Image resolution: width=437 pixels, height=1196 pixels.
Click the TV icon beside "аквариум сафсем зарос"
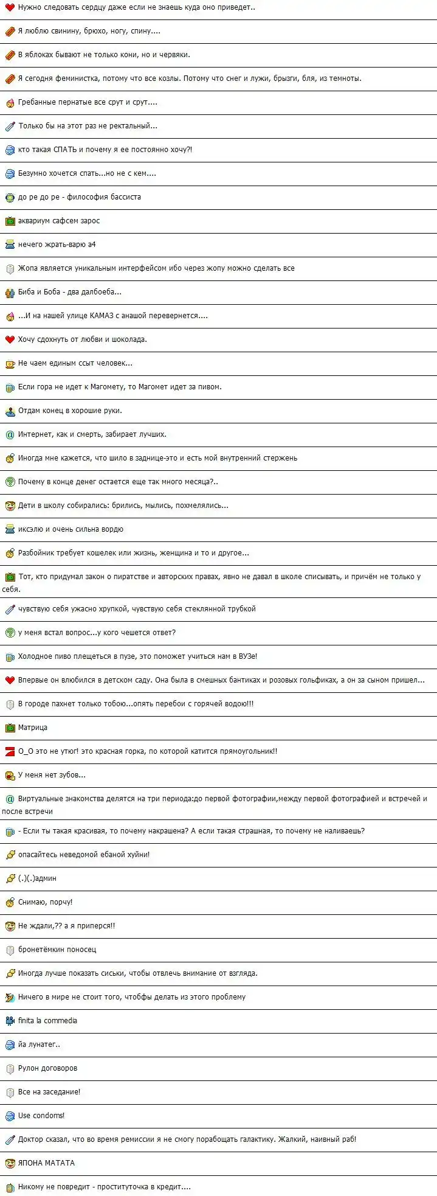point(10,221)
